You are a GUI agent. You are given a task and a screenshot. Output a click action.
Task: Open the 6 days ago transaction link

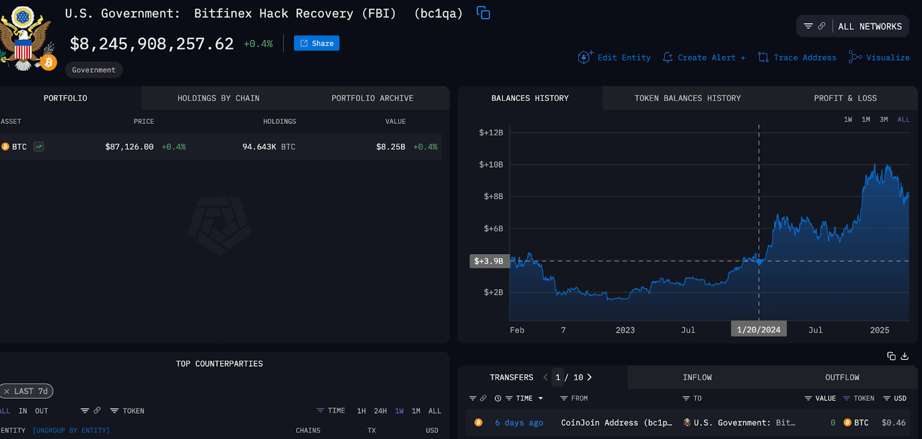[x=519, y=423]
